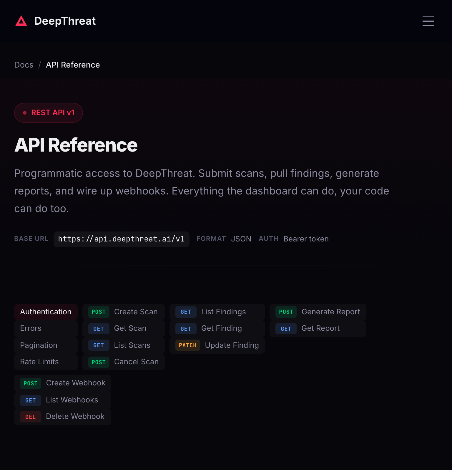Open the Authentication section
This screenshot has height=470, width=452.
pyautogui.click(x=46, y=312)
